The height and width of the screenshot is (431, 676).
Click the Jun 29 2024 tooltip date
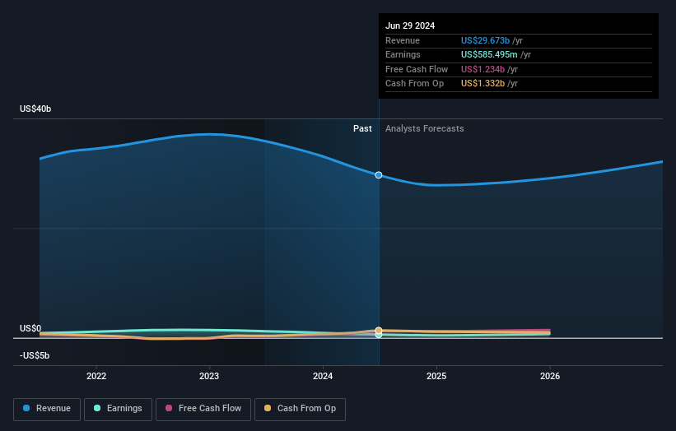(x=410, y=25)
